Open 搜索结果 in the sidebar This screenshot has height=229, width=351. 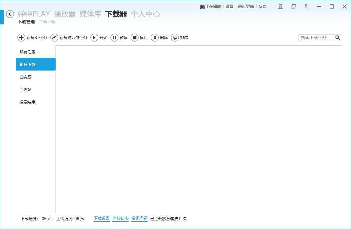(x=36, y=102)
